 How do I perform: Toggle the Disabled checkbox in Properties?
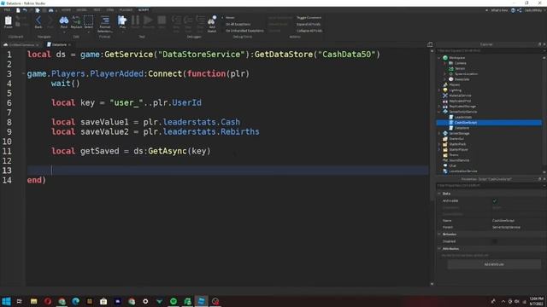[495, 241]
